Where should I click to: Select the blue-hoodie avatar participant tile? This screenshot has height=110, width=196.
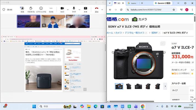click(x=53, y=21)
